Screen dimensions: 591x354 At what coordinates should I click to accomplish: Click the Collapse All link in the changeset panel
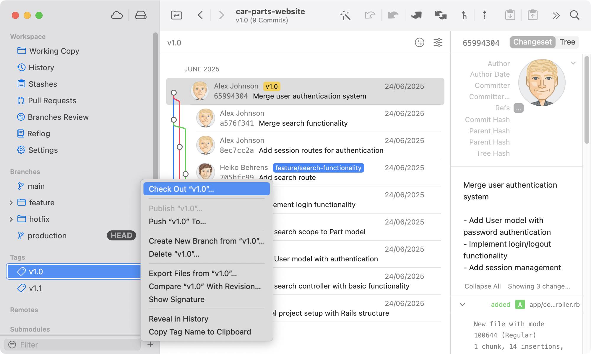point(482,286)
